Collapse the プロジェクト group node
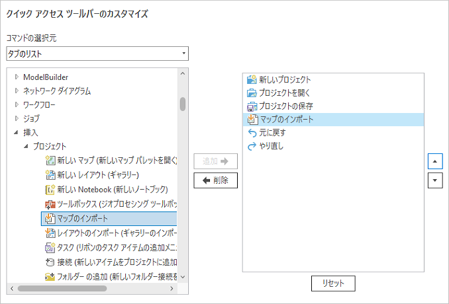The image size is (449, 304). click(x=26, y=146)
